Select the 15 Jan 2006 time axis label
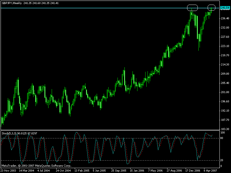The height and width of the screenshot is (173, 231). pos(137,170)
